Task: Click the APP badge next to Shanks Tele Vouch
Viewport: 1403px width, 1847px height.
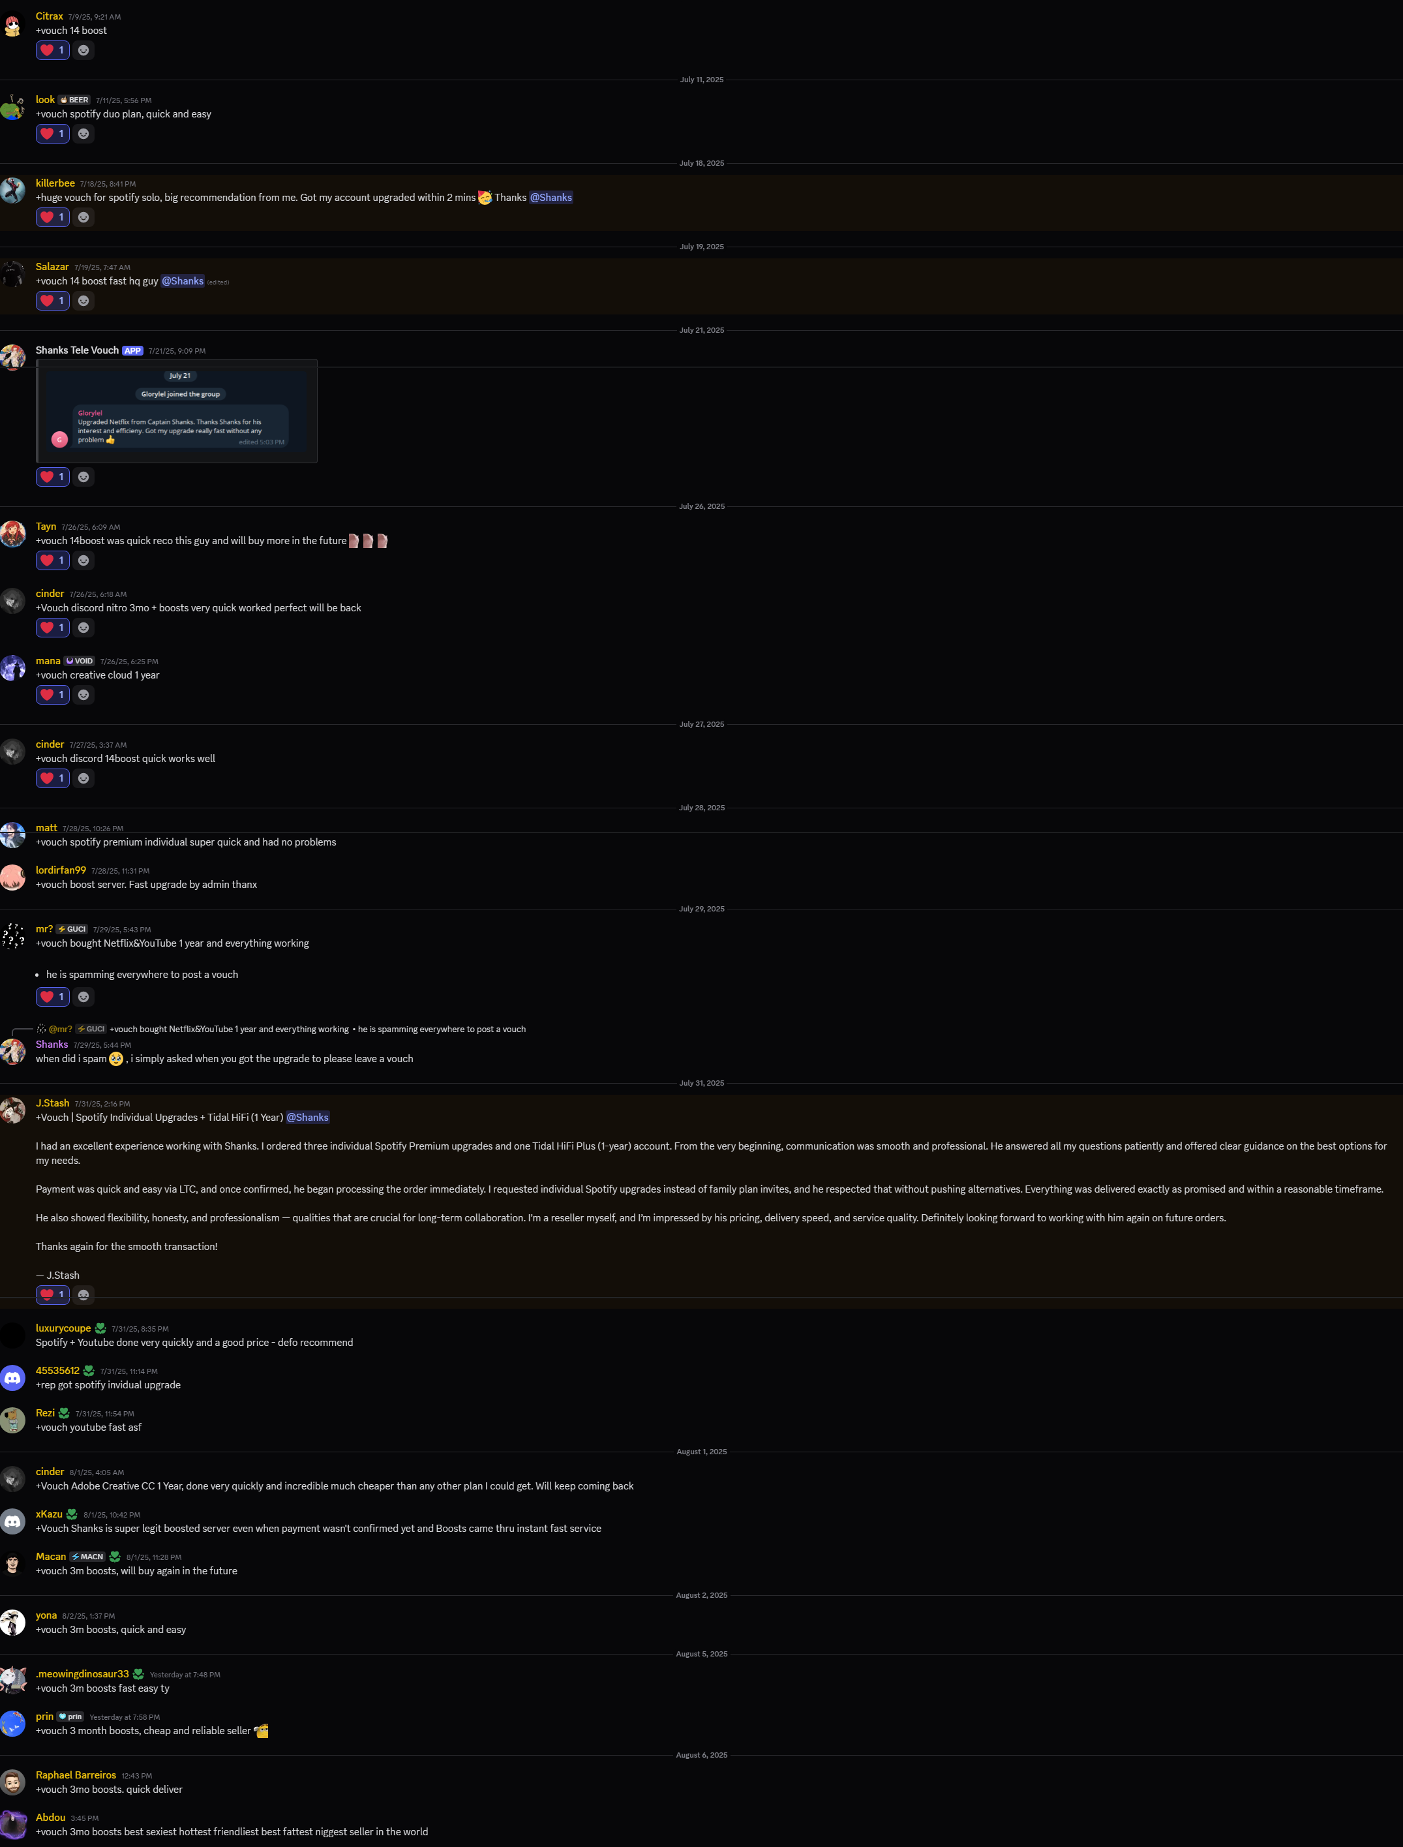Action: [133, 351]
